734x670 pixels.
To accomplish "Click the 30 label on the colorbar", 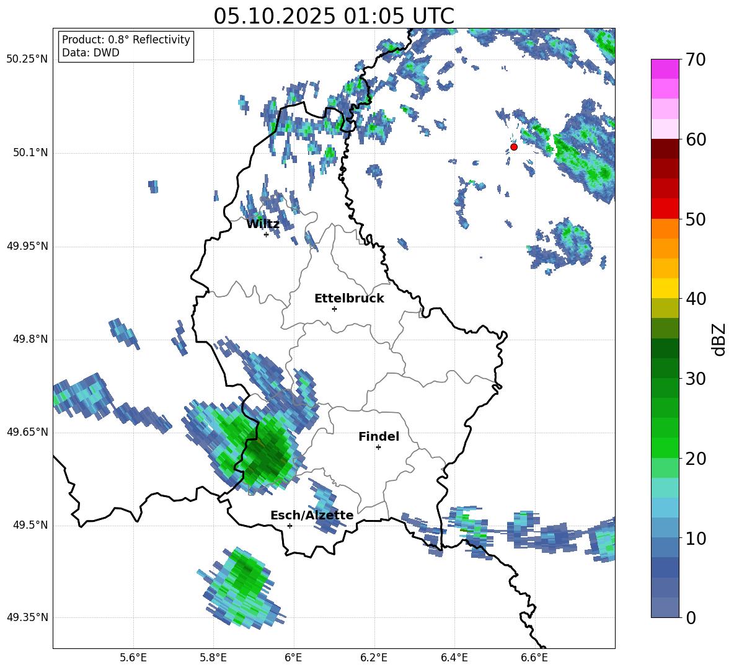I will [x=696, y=379].
